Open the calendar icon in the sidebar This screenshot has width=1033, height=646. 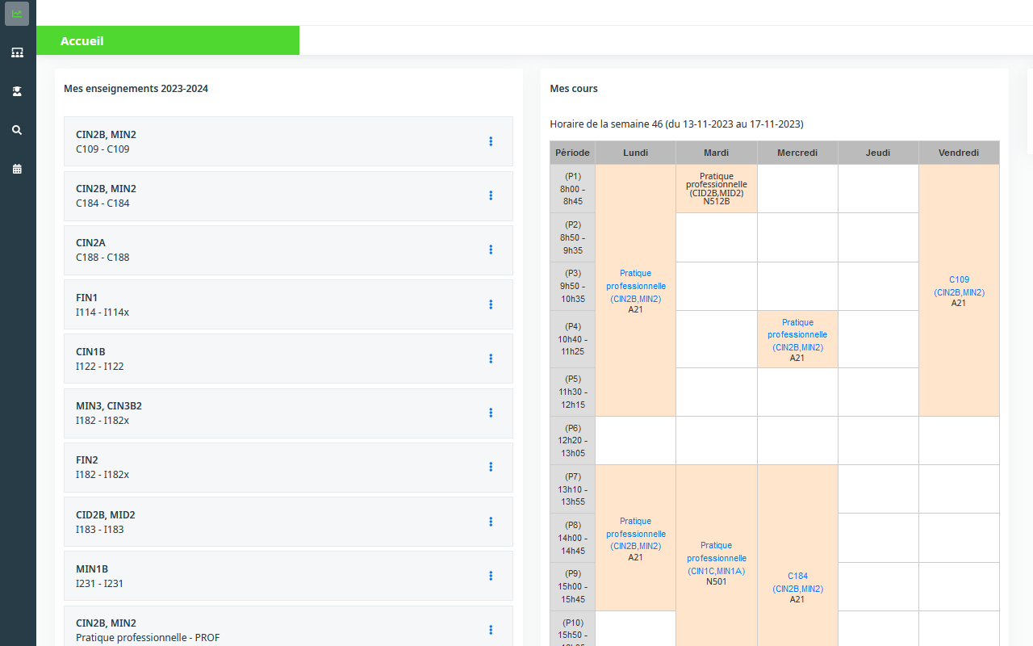click(x=16, y=168)
